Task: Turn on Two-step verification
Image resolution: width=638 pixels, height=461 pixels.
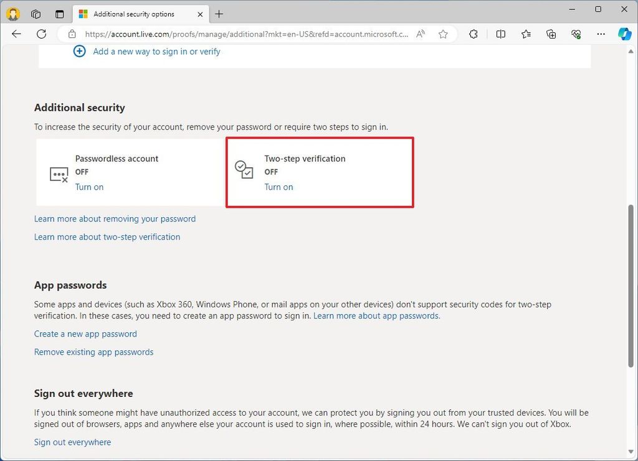Action: pyautogui.click(x=279, y=187)
